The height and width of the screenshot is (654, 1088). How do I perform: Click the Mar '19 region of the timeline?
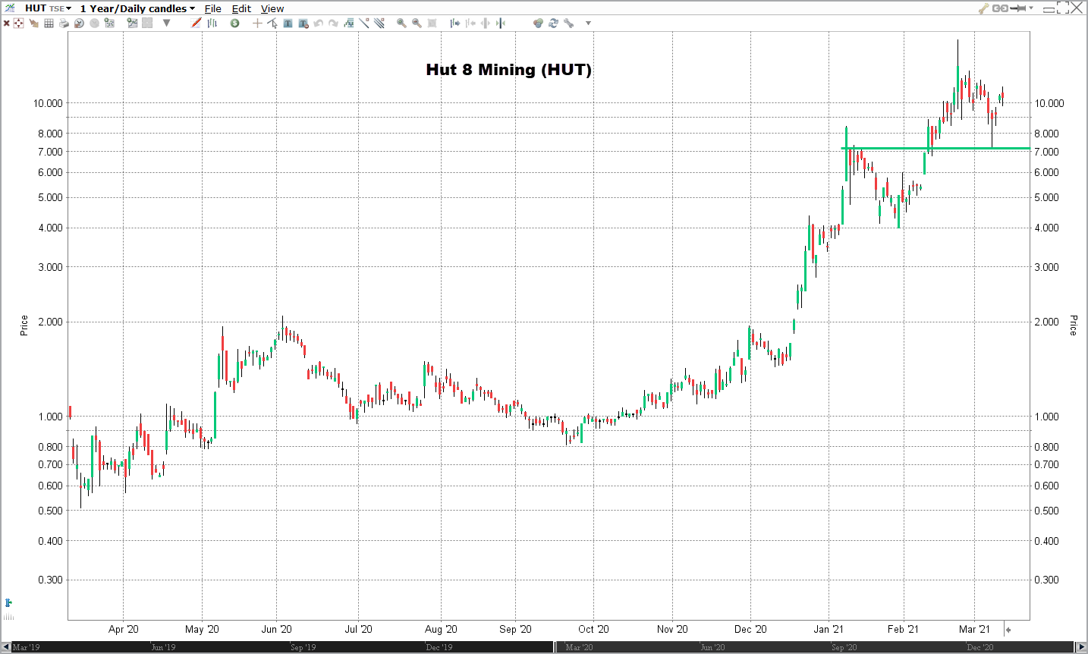click(25, 647)
